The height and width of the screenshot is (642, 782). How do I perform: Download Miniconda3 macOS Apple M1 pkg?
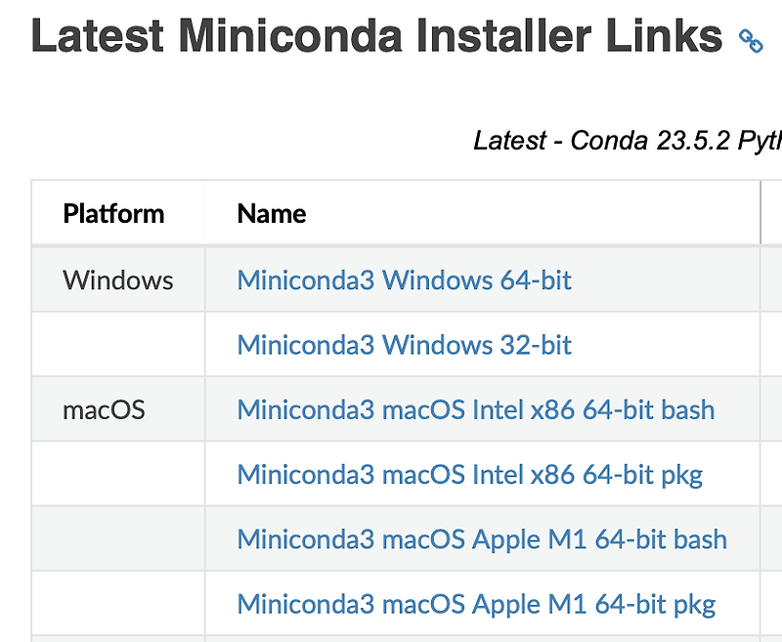pos(476,603)
